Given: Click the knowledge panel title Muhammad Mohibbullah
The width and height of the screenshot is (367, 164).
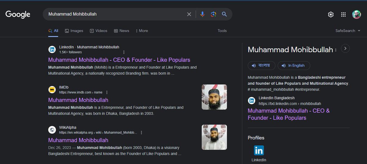Looking at the screenshot, I should pos(290,50).
